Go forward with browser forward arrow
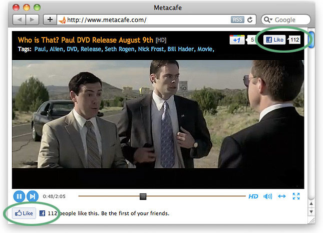 click(32, 20)
